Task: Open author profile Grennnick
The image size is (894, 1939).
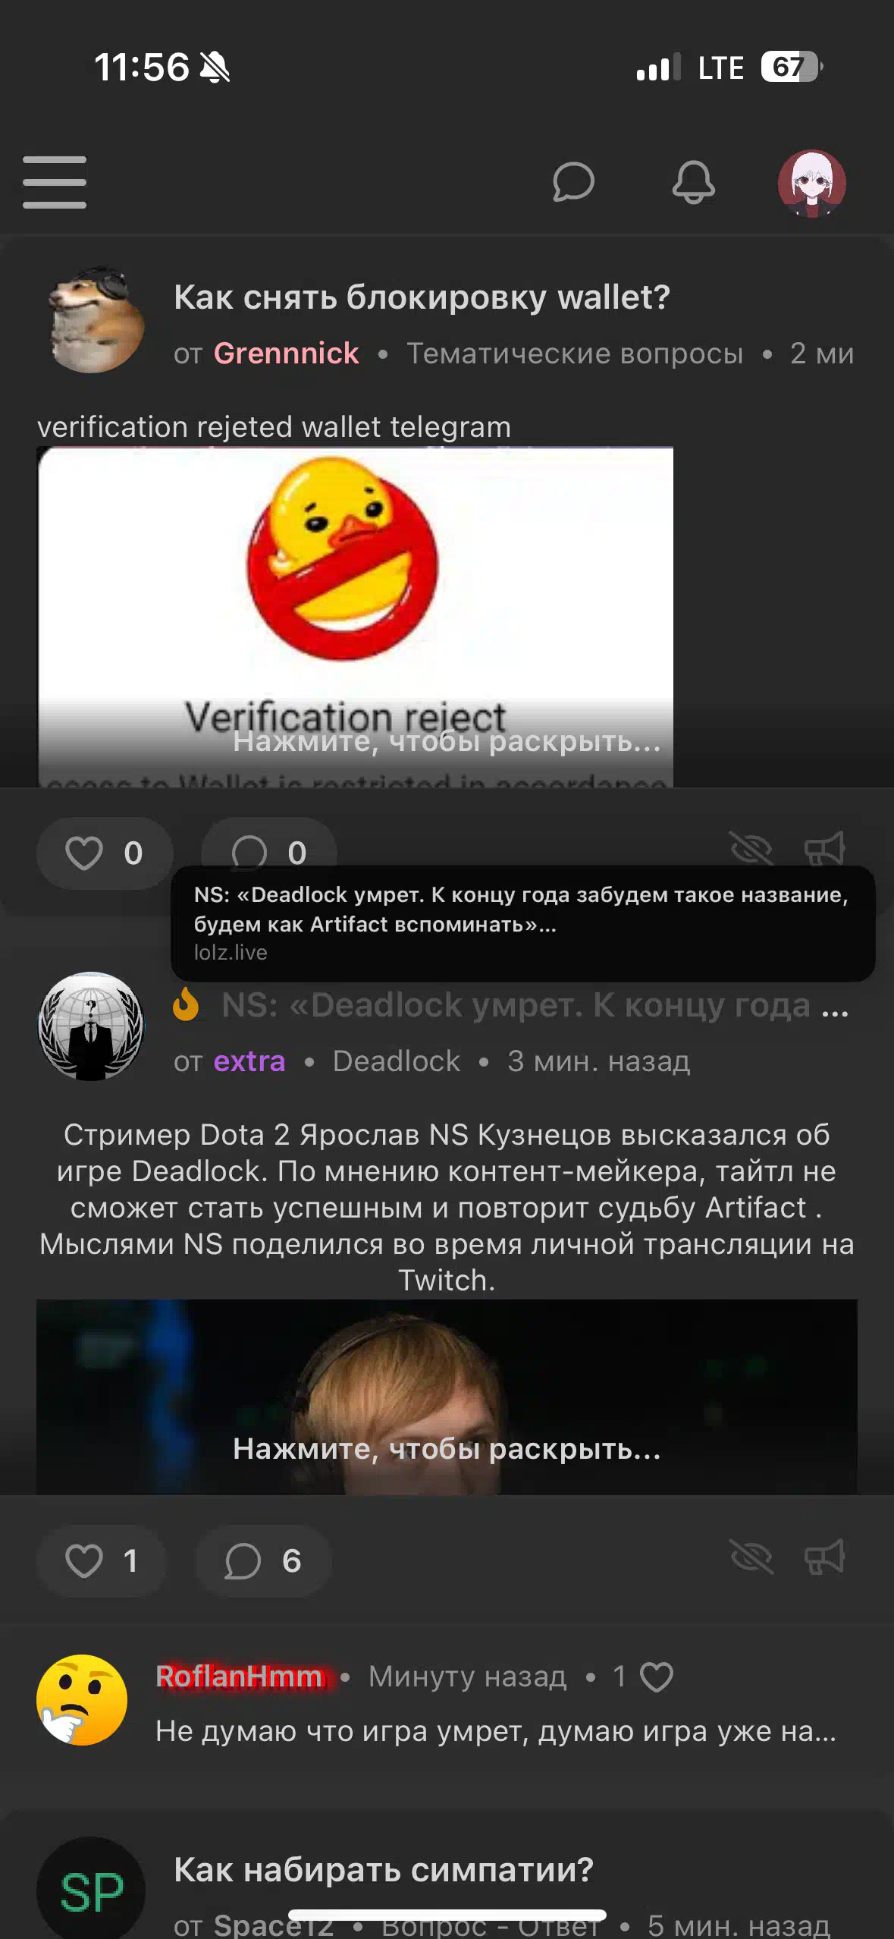Action: click(x=286, y=354)
